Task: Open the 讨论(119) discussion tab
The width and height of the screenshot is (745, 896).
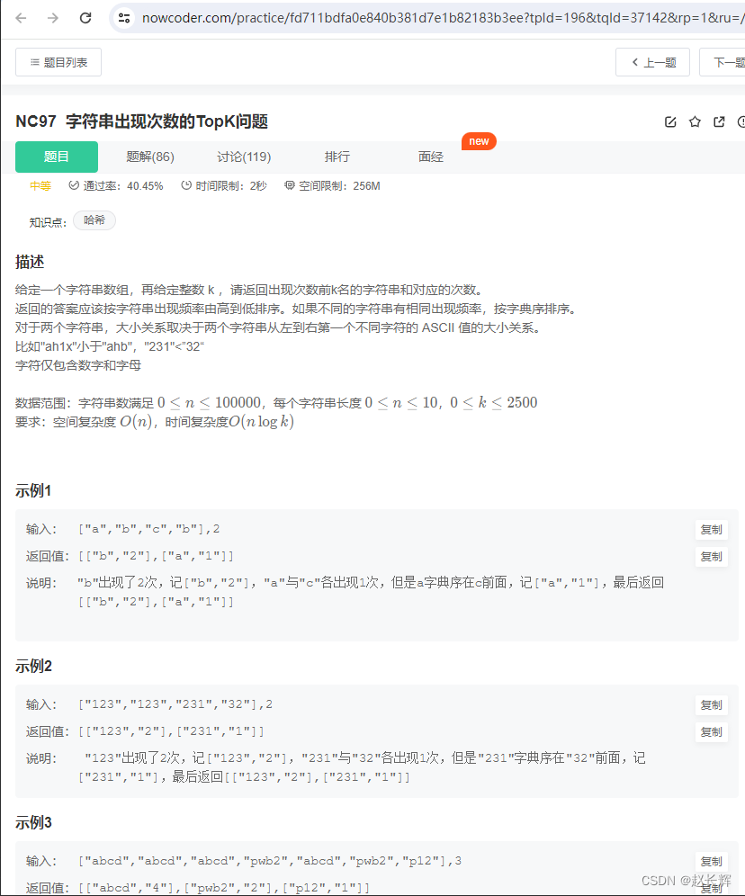Action: 243,157
